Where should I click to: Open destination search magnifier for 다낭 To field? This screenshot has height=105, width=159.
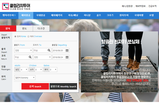pos(49,50)
